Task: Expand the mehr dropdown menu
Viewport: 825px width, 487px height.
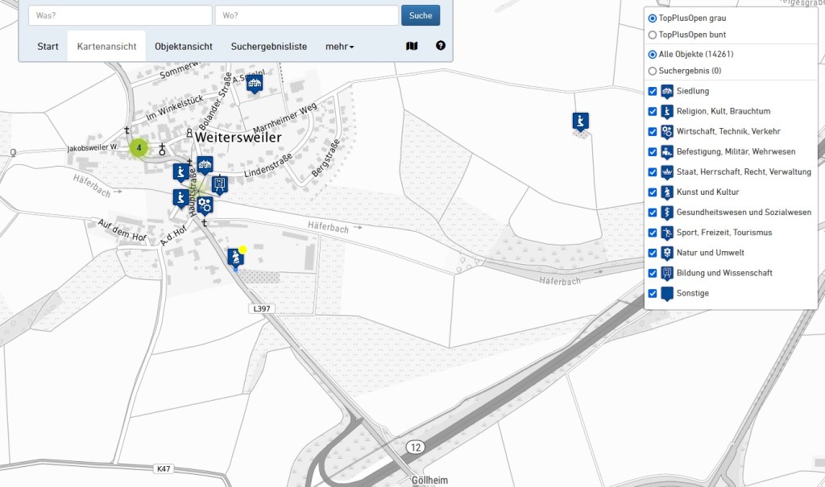Action: (339, 47)
